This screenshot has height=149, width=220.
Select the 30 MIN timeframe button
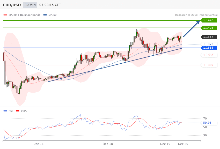tap(30, 5)
